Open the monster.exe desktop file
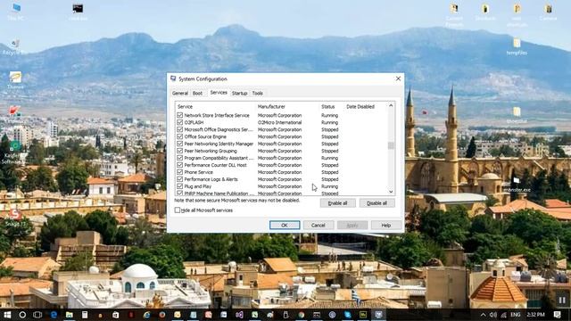571x321 pixels. (x=517, y=185)
